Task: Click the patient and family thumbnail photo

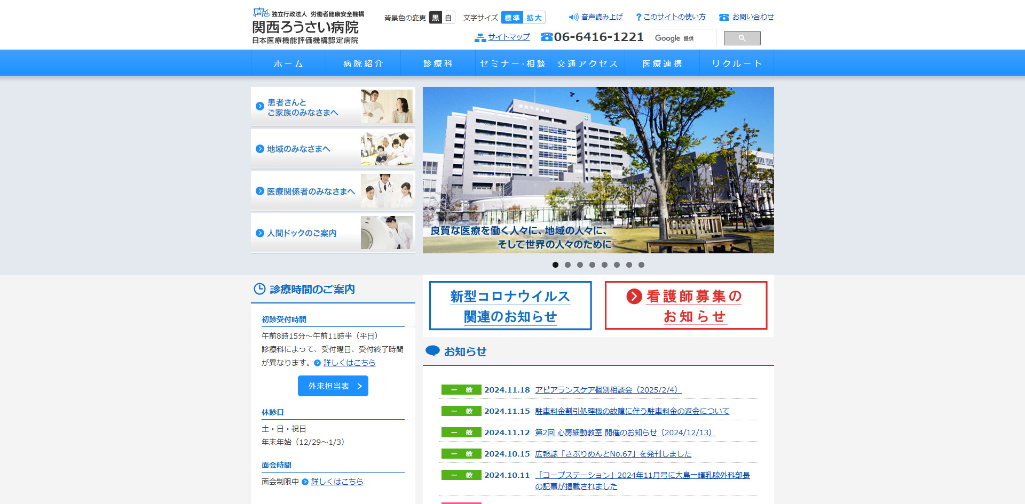Action: (x=387, y=107)
